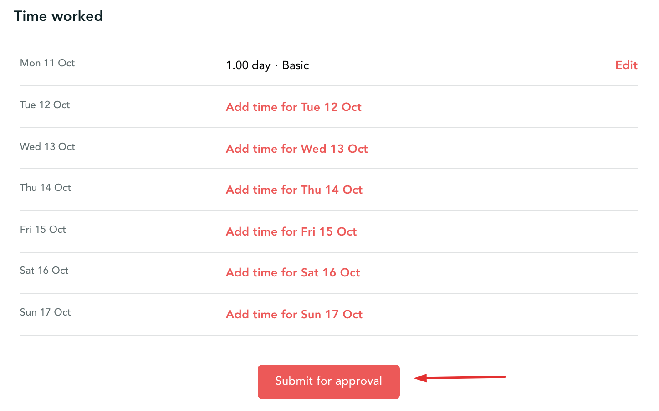Image resolution: width=659 pixels, height=411 pixels.
Task: Select the Fri 15 Oct date label
Action: coord(42,229)
